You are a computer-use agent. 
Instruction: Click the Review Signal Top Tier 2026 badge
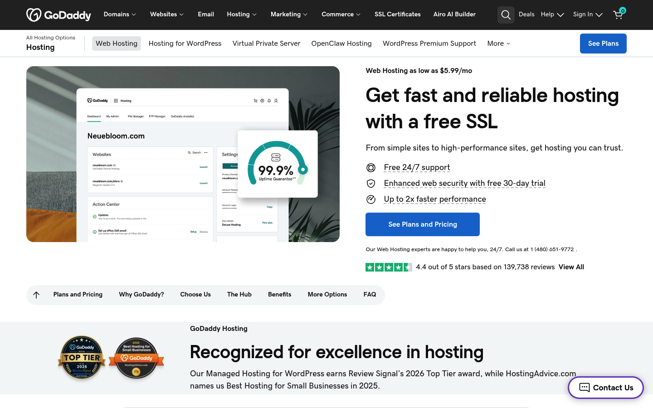(82, 358)
